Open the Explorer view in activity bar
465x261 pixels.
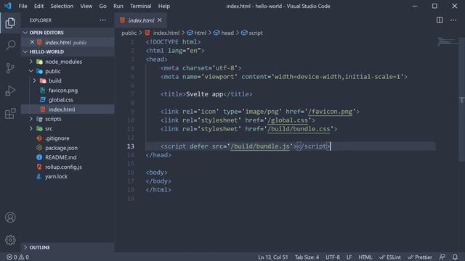click(10, 22)
